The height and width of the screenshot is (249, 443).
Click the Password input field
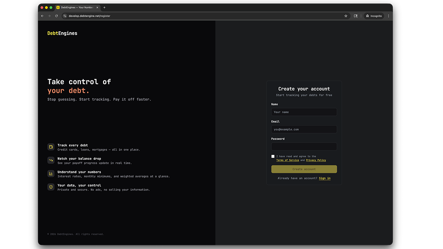[x=304, y=146]
